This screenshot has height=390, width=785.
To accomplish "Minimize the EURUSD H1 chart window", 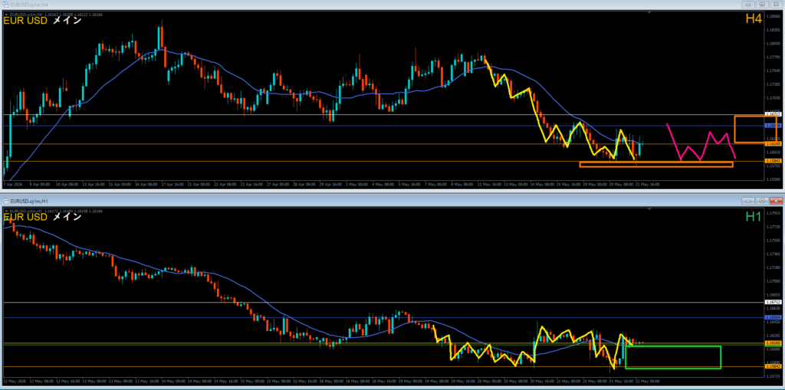I will click(750, 201).
